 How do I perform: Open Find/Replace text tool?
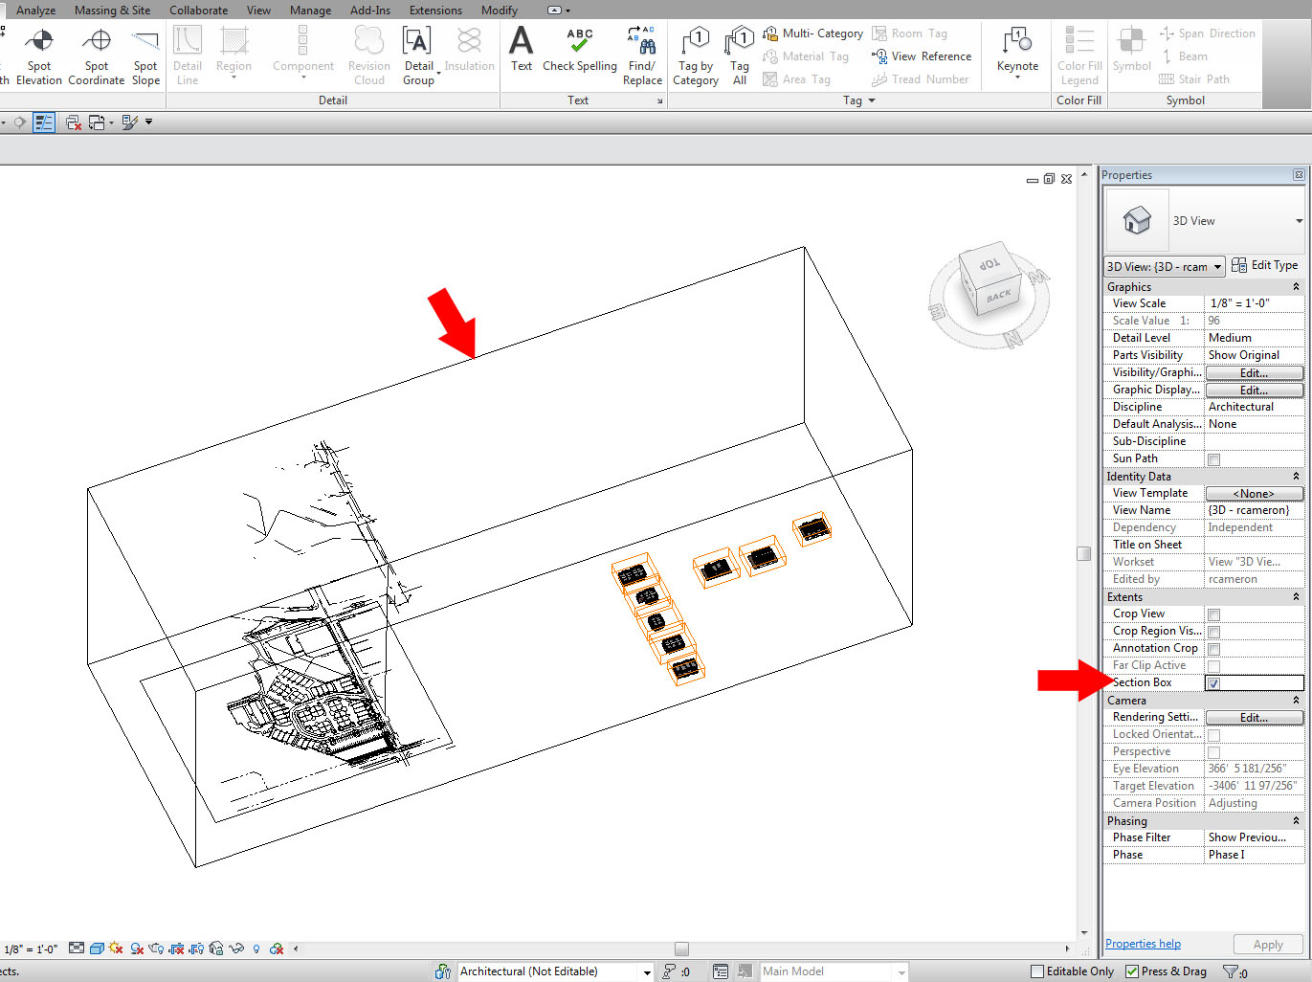coord(642,56)
